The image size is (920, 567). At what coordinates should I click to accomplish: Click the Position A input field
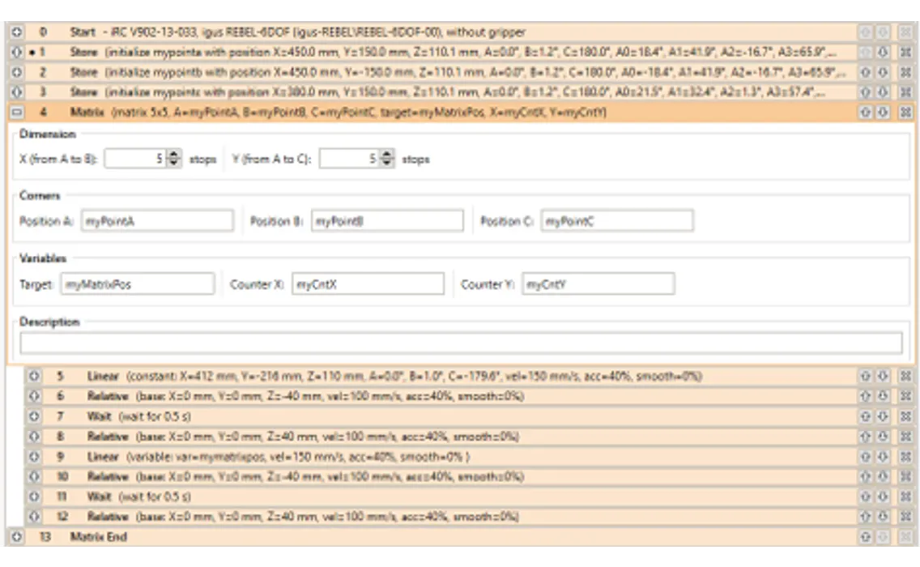(157, 221)
